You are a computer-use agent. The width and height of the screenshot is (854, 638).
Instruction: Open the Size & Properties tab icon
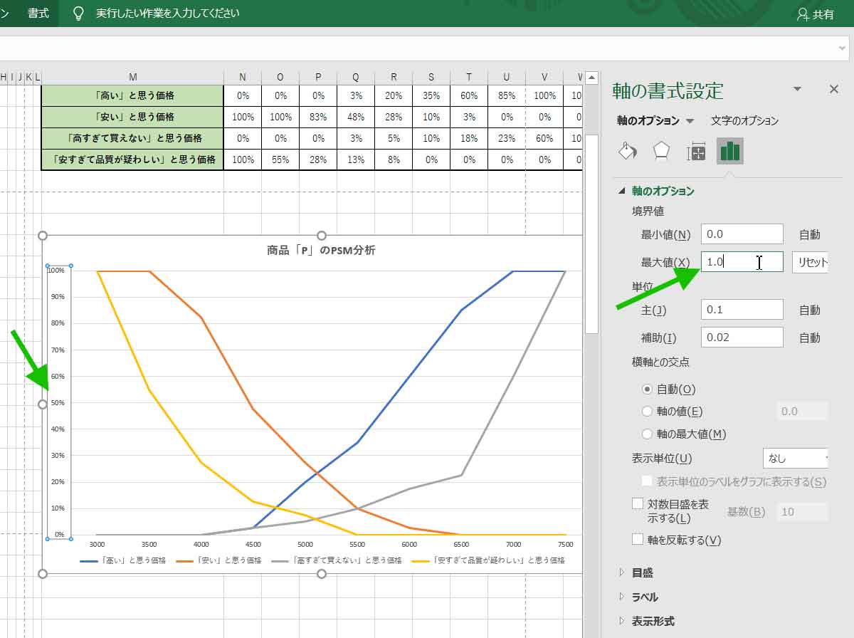click(695, 152)
